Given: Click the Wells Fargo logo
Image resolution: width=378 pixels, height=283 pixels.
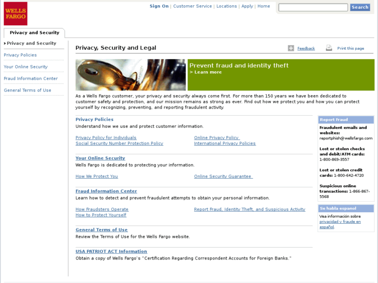Looking at the screenshot, I should [16, 14].
